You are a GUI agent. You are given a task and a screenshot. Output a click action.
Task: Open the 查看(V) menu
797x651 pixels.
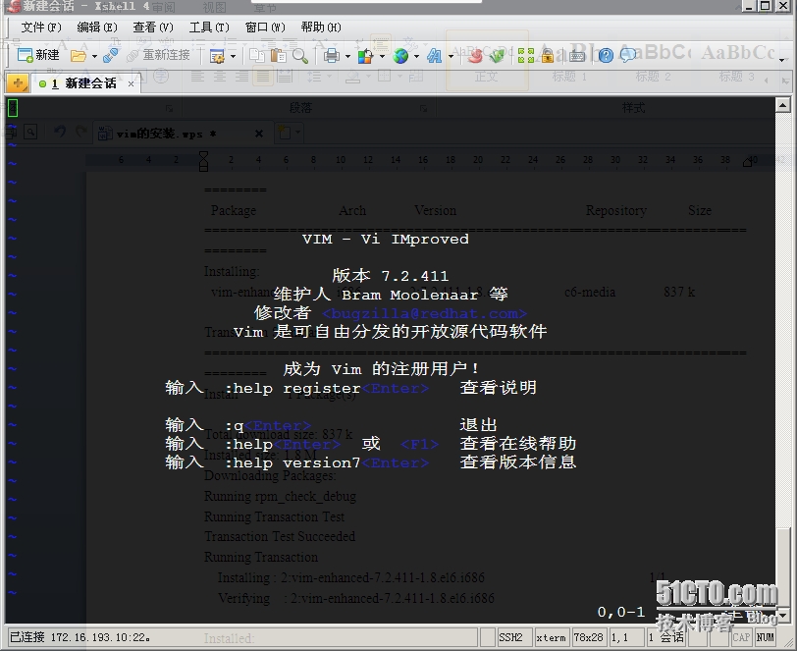153,27
